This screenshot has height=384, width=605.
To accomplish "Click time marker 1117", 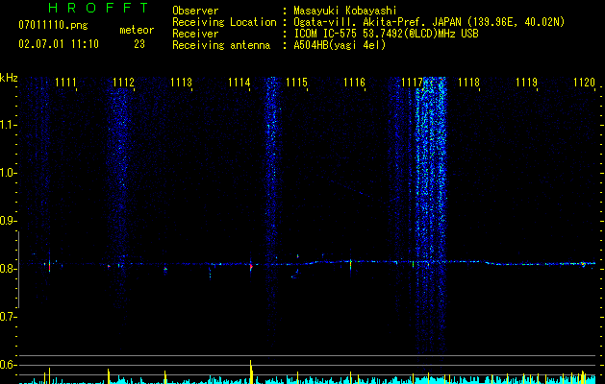I will [x=412, y=83].
